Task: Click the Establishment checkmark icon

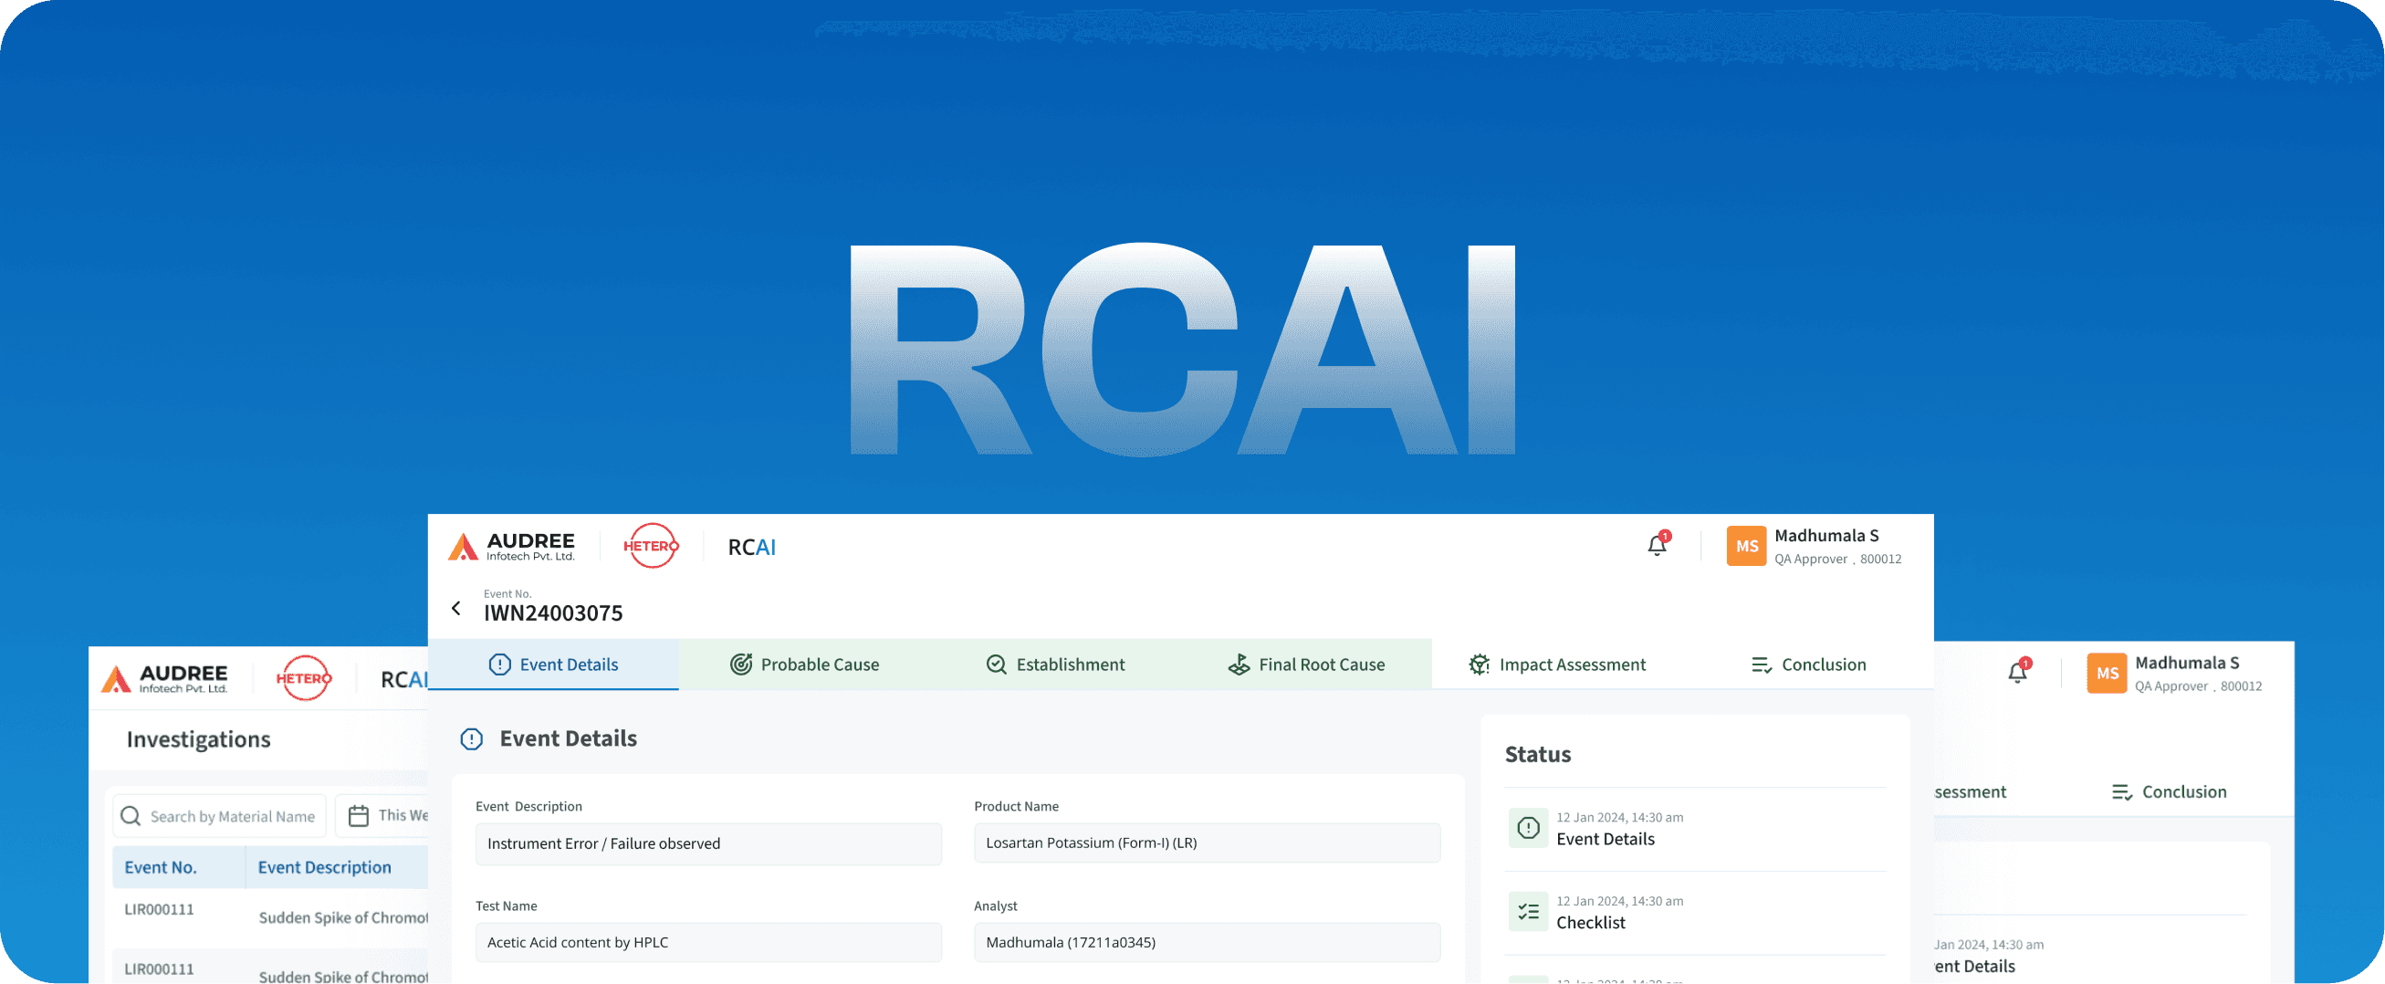Action: [x=995, y=664]
